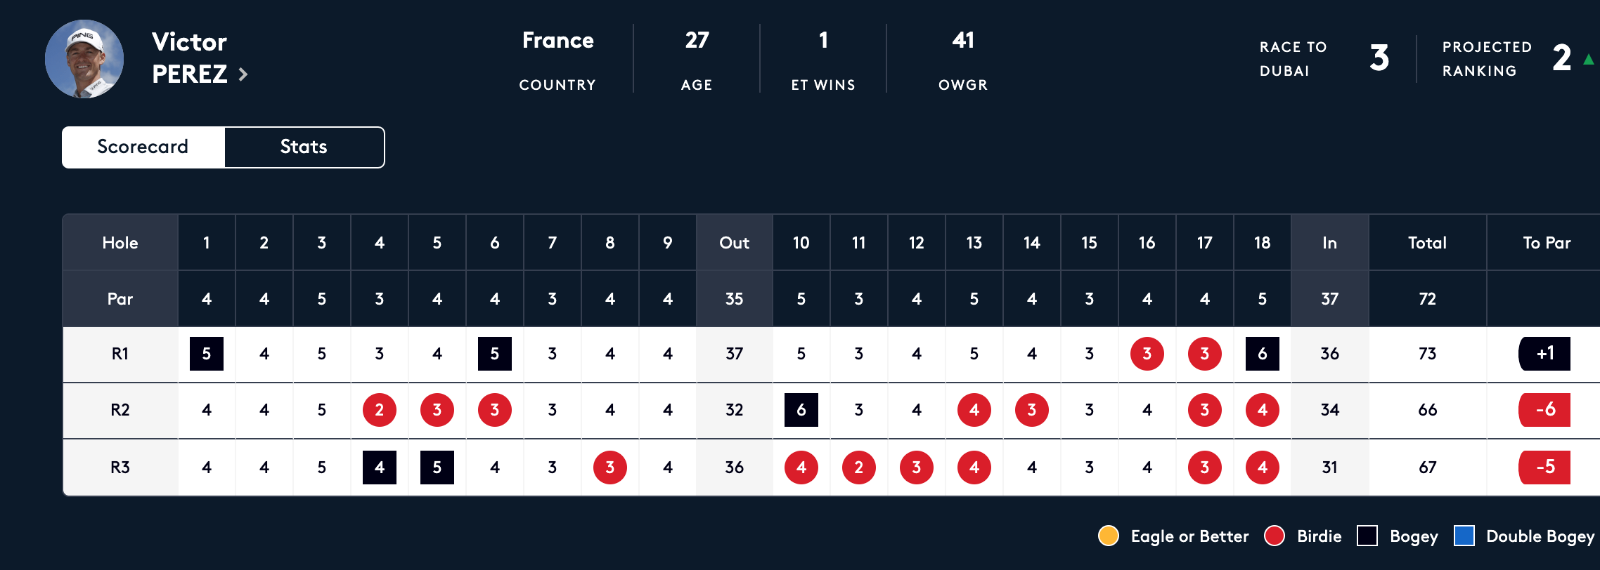Click R2 hole 4 birdie circle
Viewport: 1600px width, 570px height.
point(380,410)
